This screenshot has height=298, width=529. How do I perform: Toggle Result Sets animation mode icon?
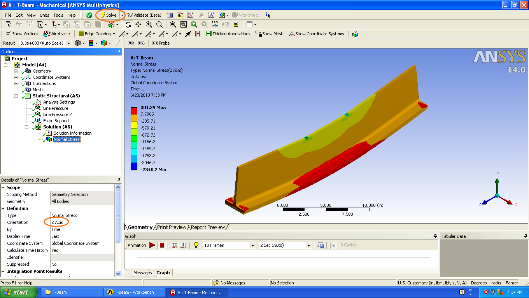(184, 245)
